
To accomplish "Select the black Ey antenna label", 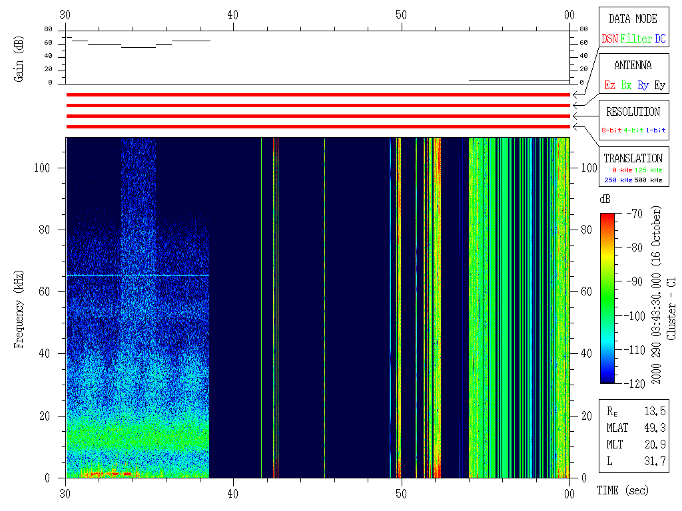I will coord(659,85).
